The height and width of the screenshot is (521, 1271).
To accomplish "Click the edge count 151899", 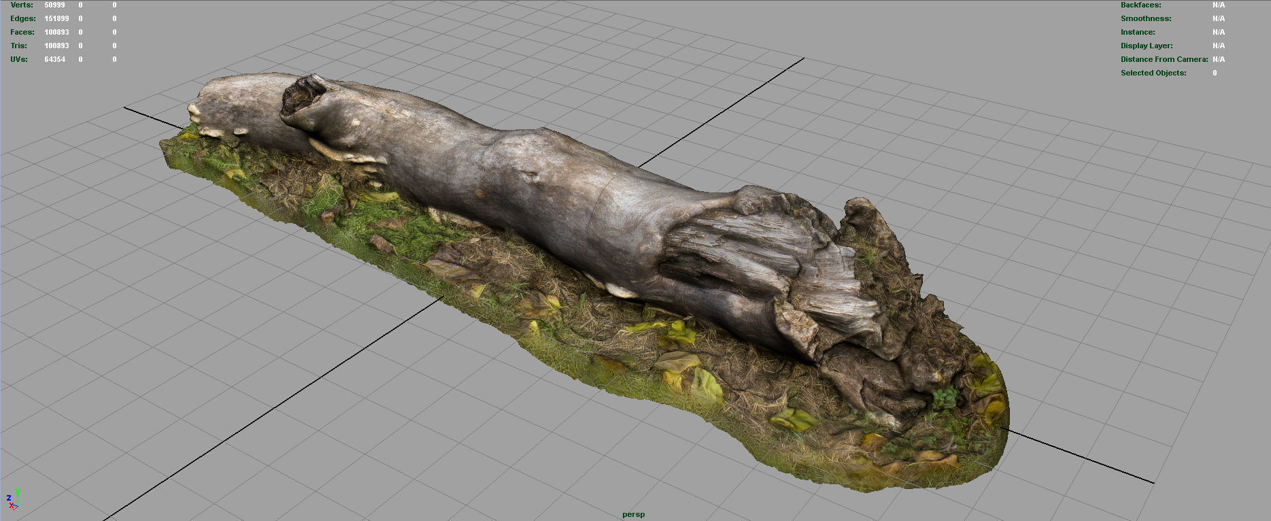I will pos(56,18).
